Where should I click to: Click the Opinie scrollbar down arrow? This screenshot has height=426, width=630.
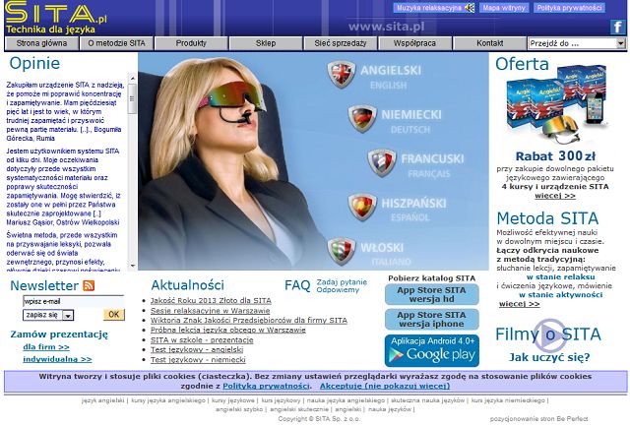coord(132,266)
